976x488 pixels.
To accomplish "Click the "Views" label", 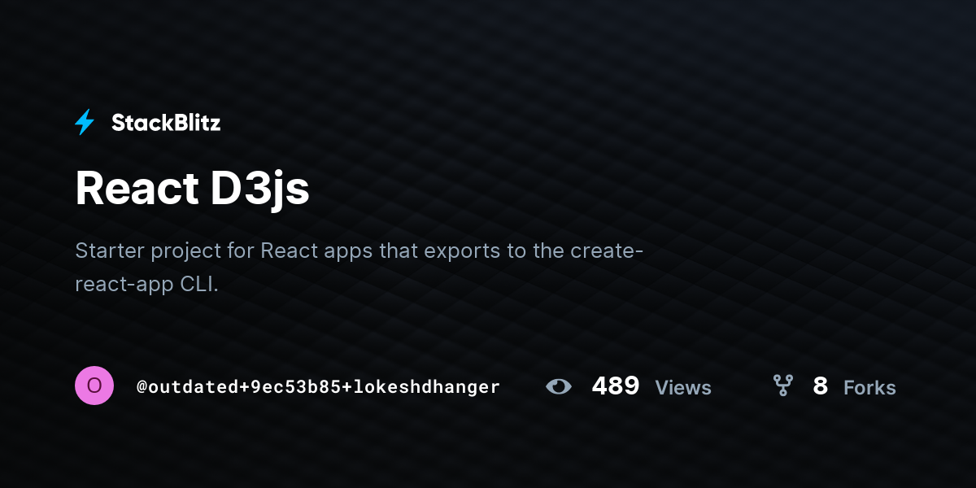I will click(683, 388).
